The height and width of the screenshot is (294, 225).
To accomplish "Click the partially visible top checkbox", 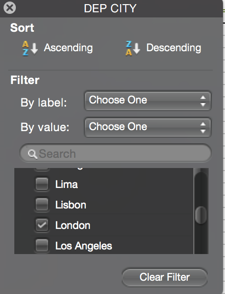I will 42,170.
